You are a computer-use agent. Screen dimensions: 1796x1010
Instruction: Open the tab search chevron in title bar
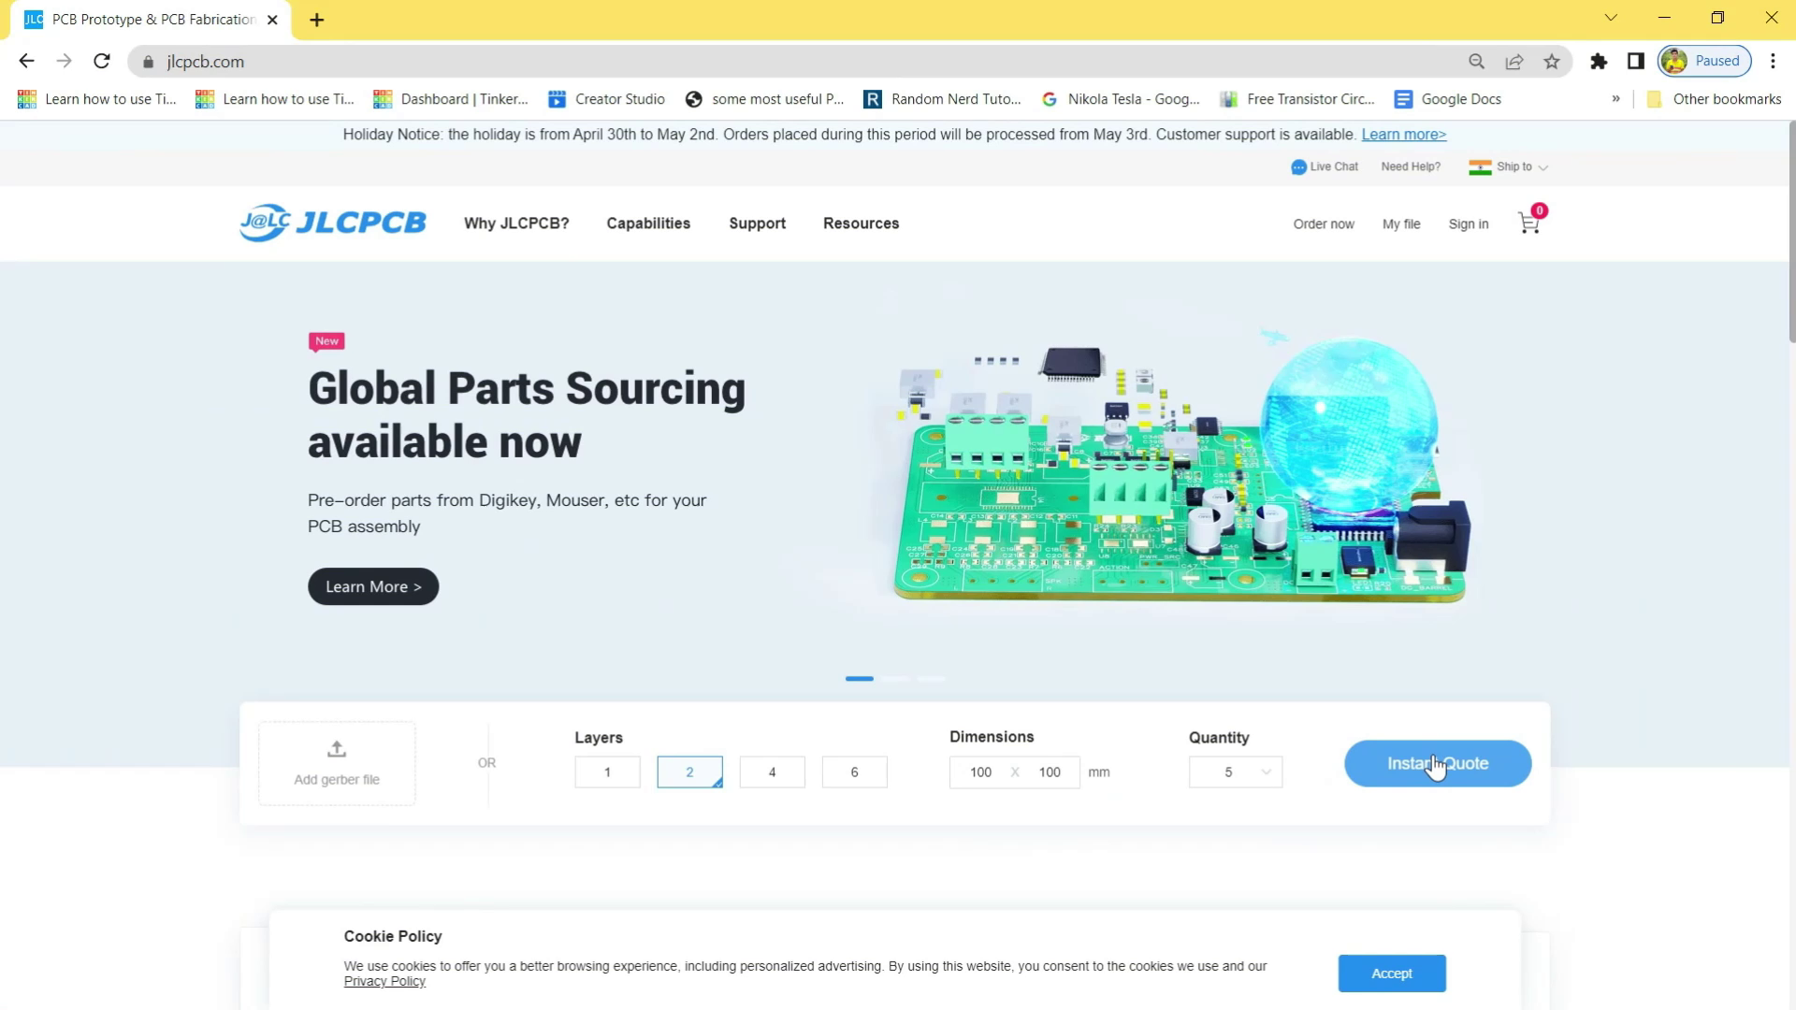point(1611,18)
